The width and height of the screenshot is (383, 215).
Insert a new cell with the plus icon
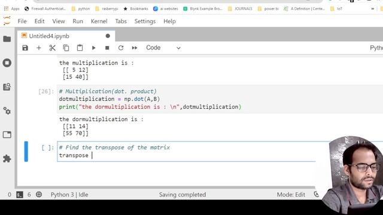pyautogui.click(x=38, y=48)
